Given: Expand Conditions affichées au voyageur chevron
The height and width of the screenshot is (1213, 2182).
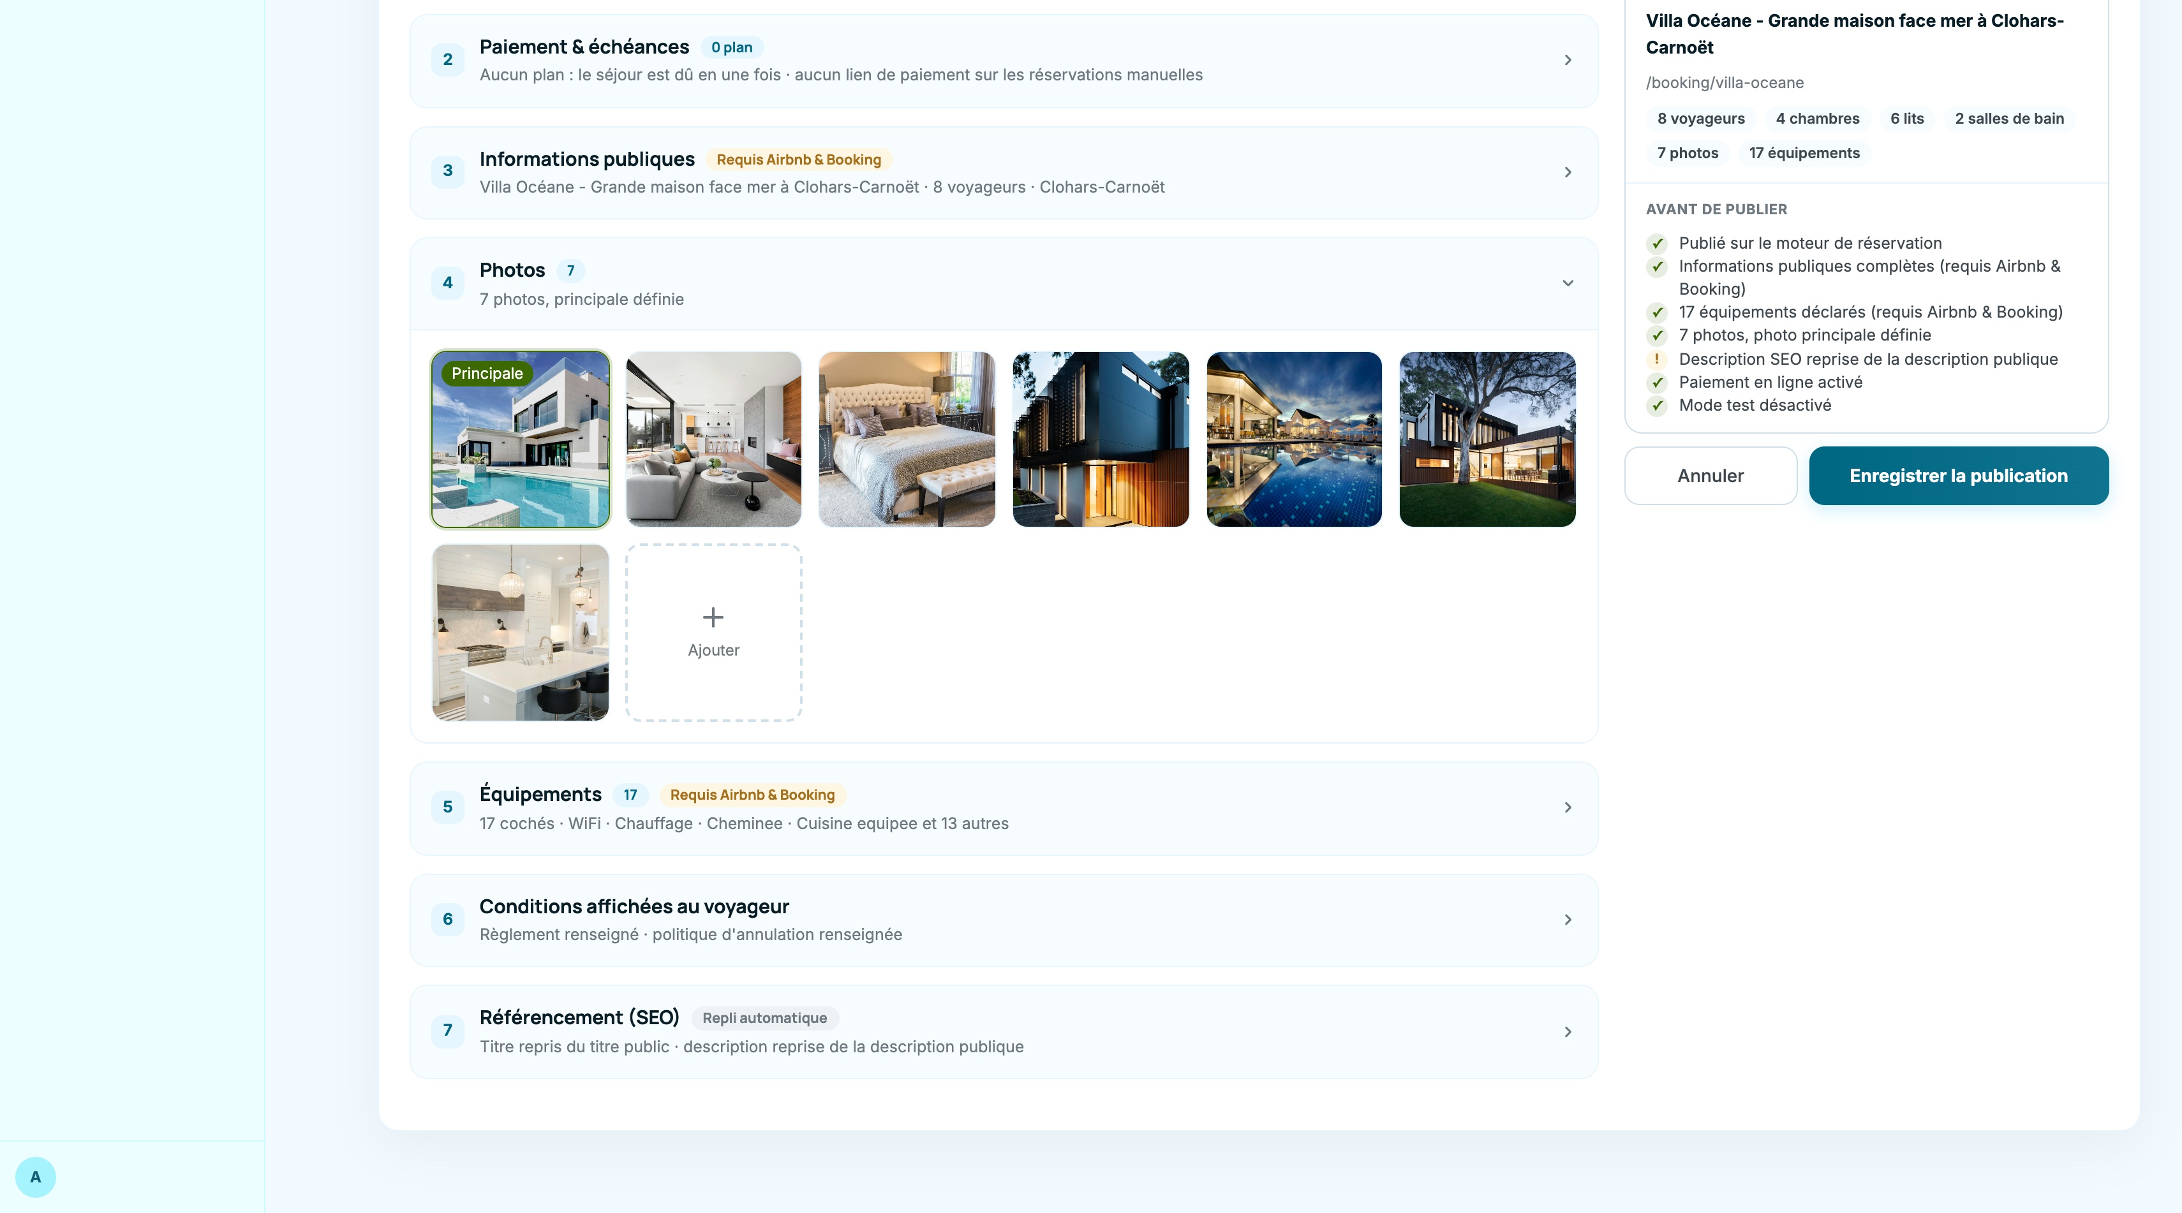Looking at the screenshot, I should point(1567,919).
